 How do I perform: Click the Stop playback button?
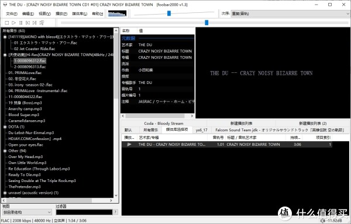[x=7, y=23]
